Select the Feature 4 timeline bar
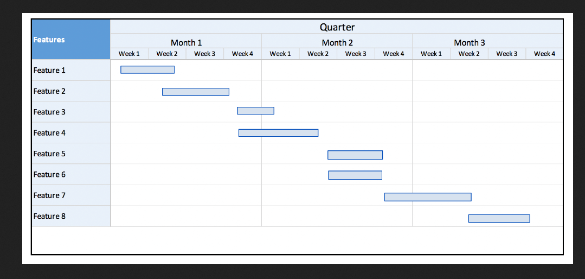This screenshot has width=585, height=279. (278, 133)
